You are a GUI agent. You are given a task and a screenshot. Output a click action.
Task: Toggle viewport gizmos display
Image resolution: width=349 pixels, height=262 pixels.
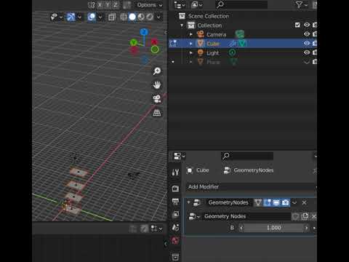[x=71, y=17]
